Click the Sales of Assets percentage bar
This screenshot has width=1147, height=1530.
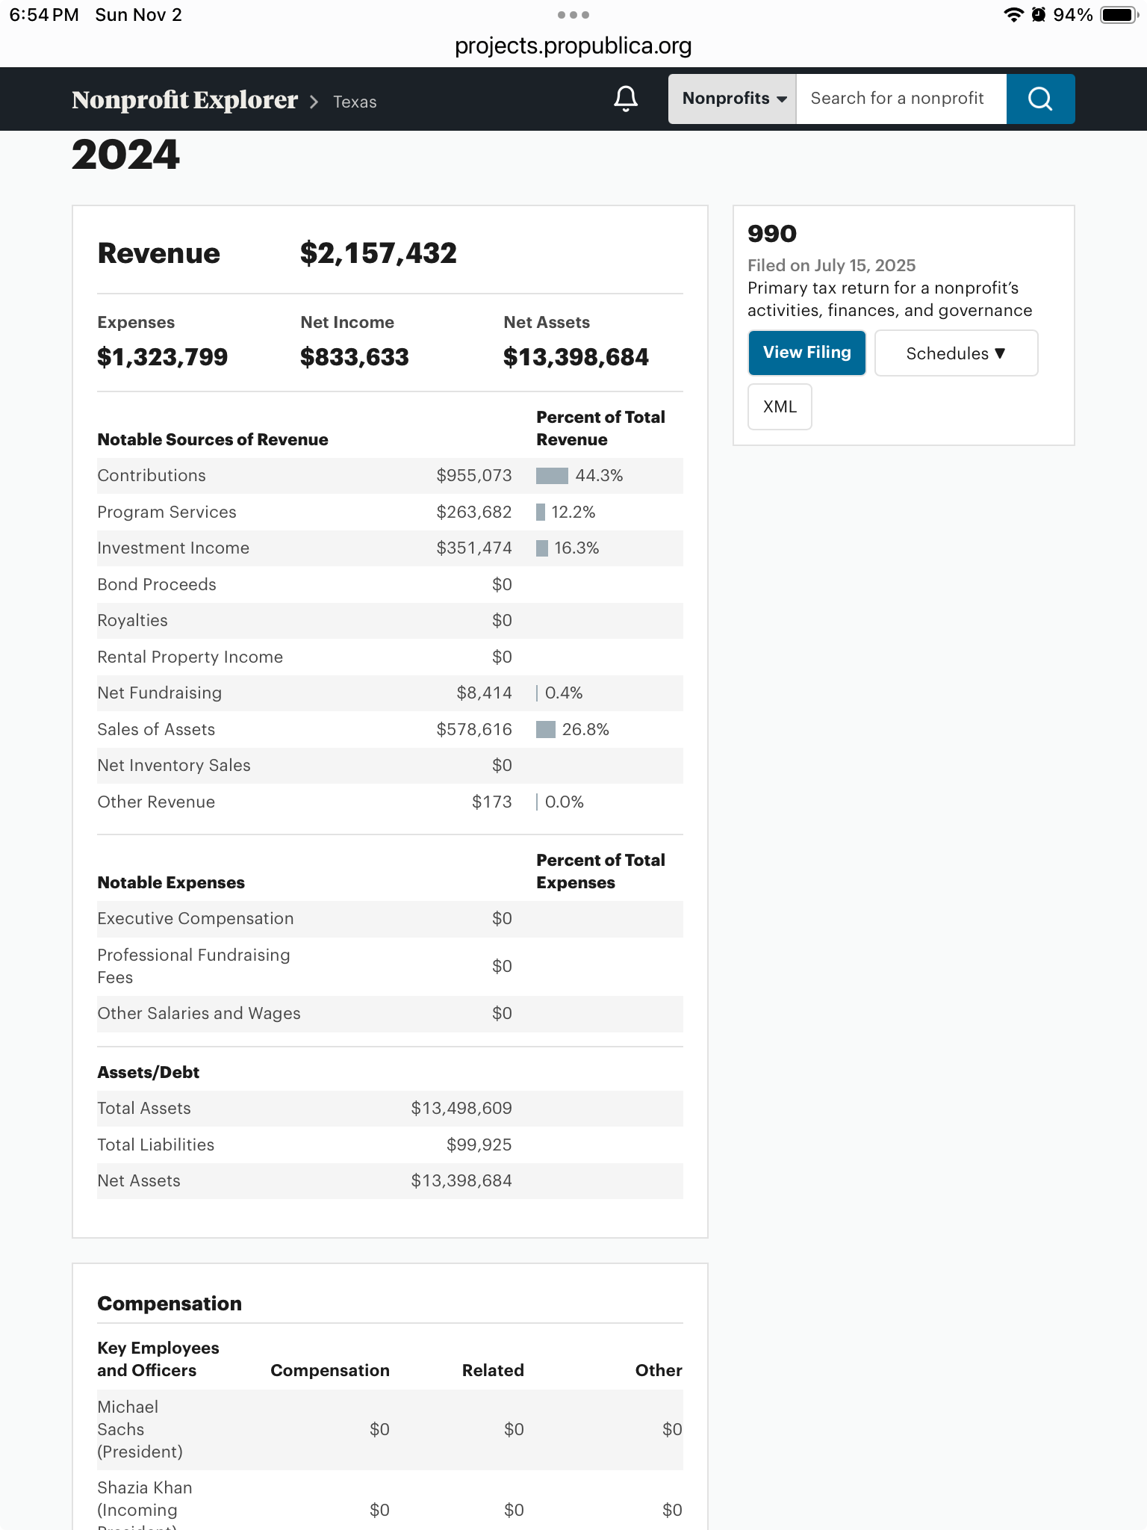point(546,730)
